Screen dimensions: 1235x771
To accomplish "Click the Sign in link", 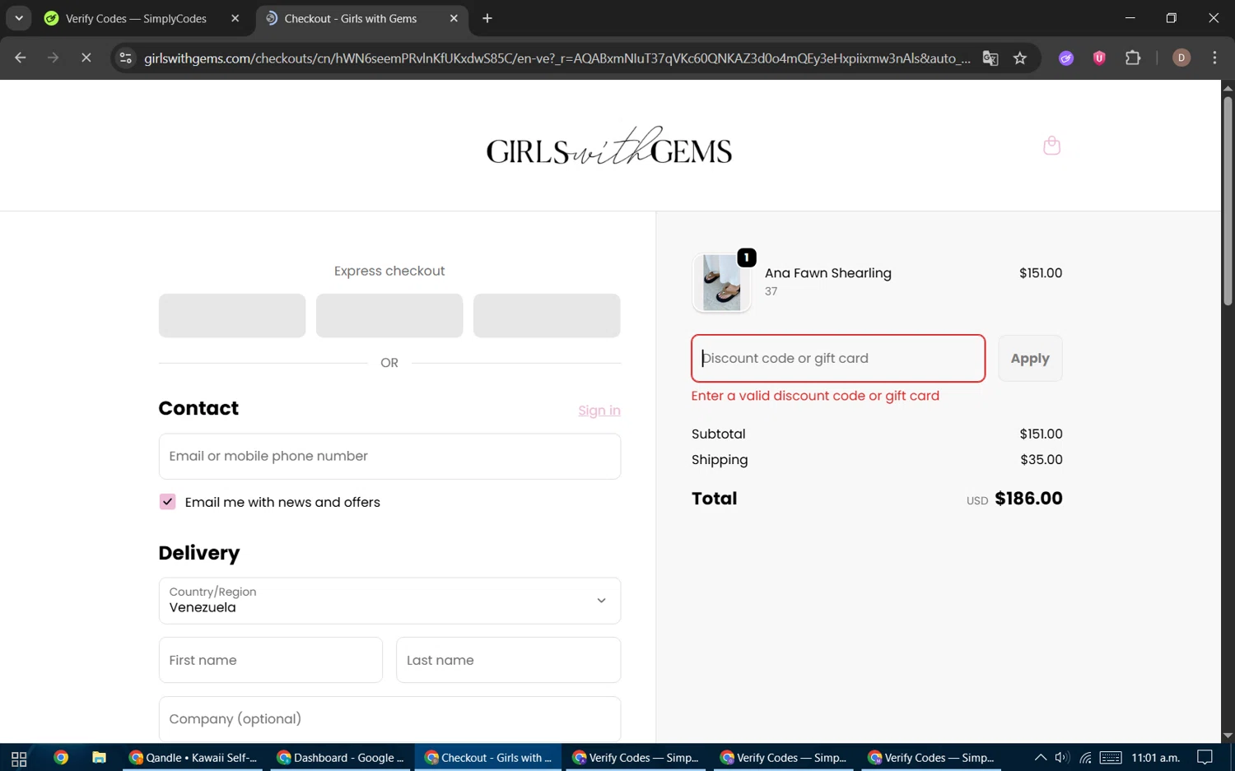I will [599, 411].
